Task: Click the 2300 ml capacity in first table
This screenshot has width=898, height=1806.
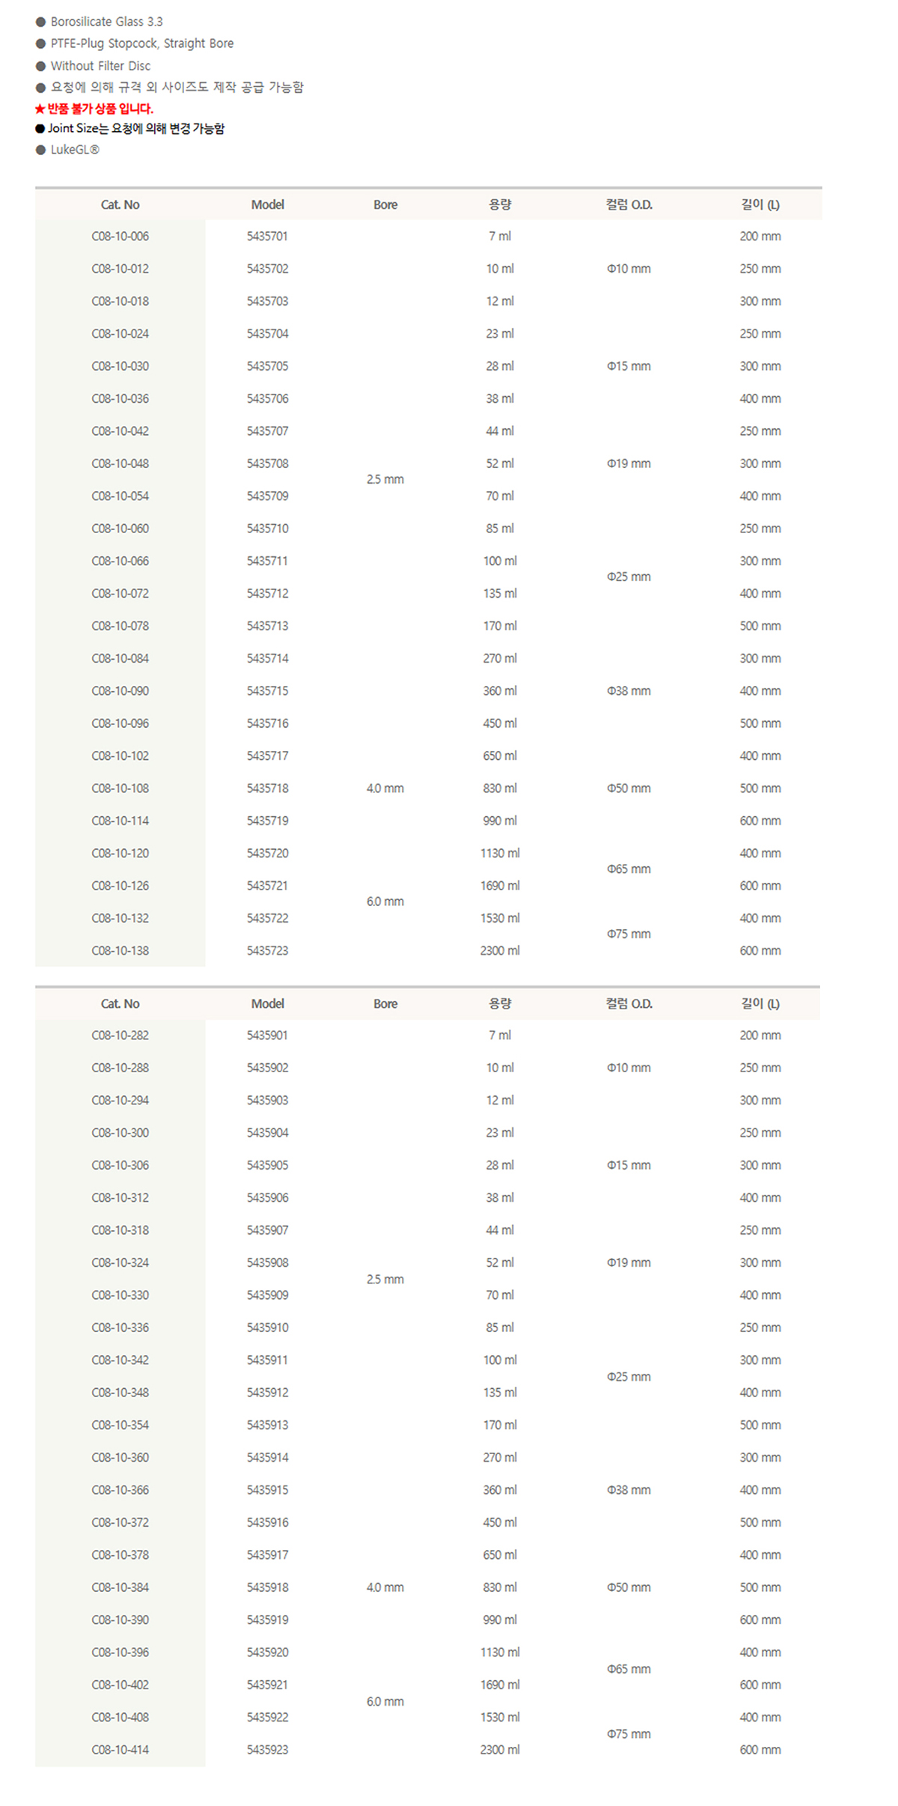Action: pos(500,951)
